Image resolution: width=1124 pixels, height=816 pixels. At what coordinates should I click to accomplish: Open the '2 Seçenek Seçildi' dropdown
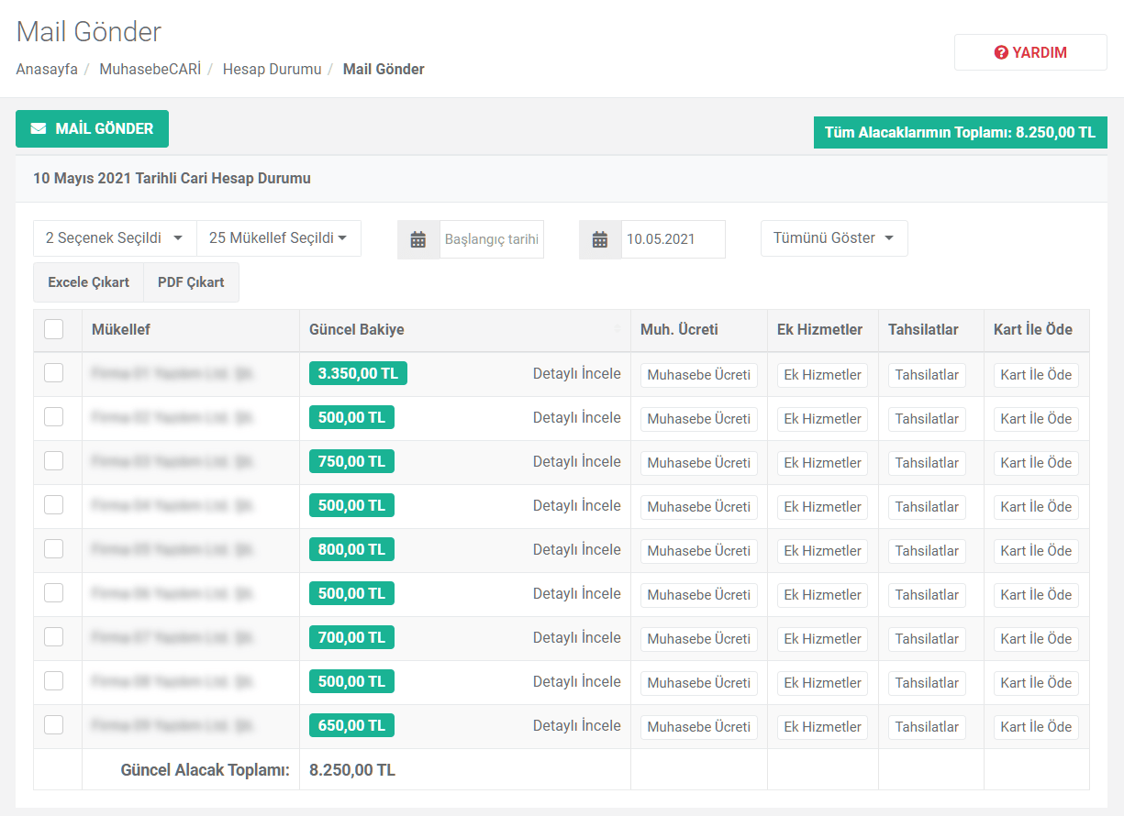[x=115, y=238]
